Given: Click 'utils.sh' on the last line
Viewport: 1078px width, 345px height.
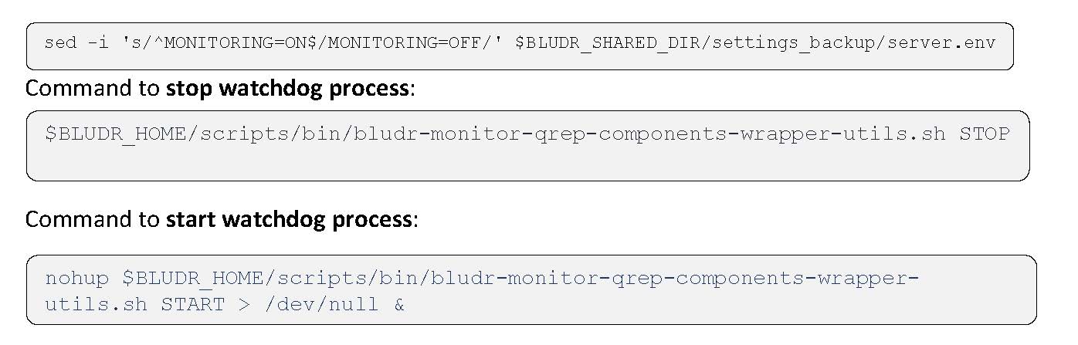Looking at the screenshot, I should 96,304.
